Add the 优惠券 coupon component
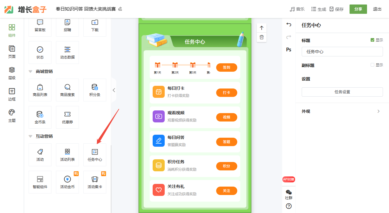The image size is (389, 213). 67,117
